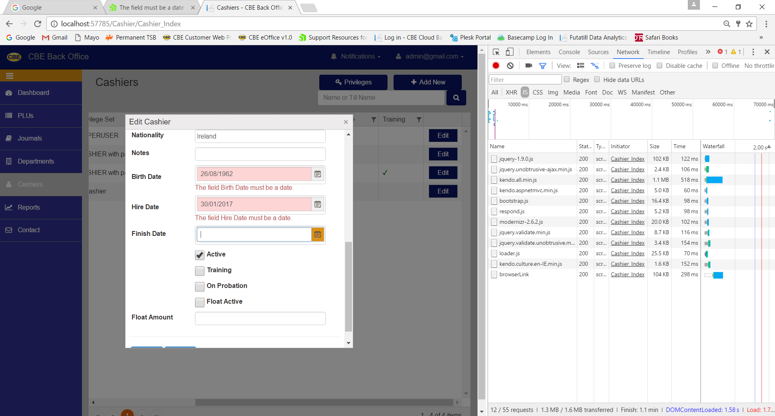This screenshot has height=416, width=775.
Task: Toggle network overview view icon
Action: [x=595, y=65]
